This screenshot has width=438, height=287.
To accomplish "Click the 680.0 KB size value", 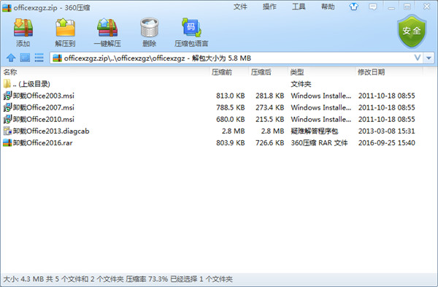I will (231, 119).
